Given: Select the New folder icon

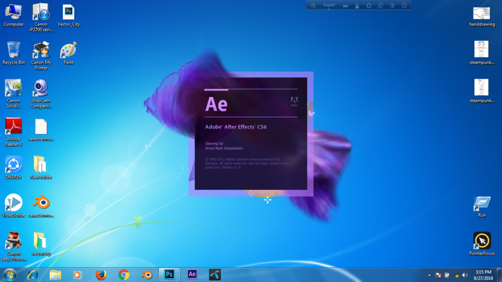Looking at the screenshot, I should click(41, 167).
